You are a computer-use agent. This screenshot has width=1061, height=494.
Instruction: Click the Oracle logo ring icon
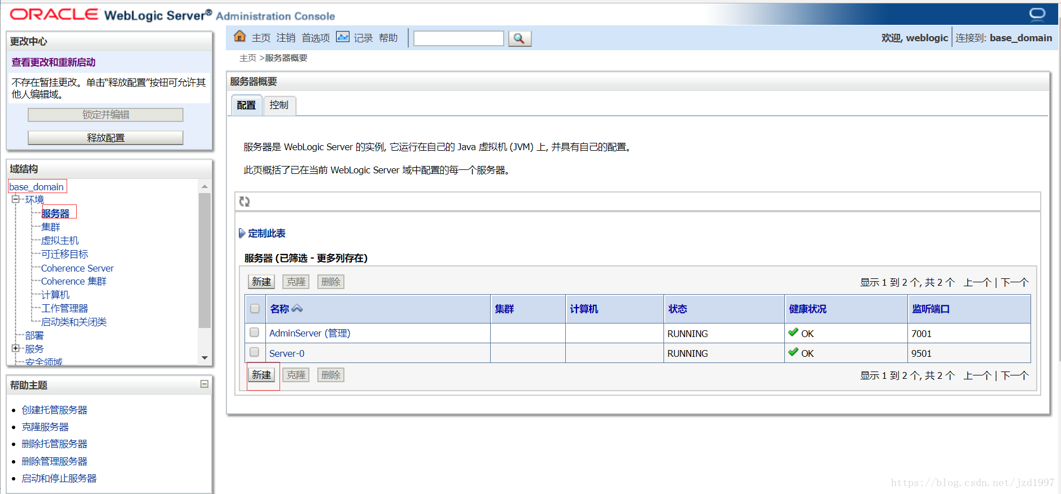click(x=1037, y=14)
